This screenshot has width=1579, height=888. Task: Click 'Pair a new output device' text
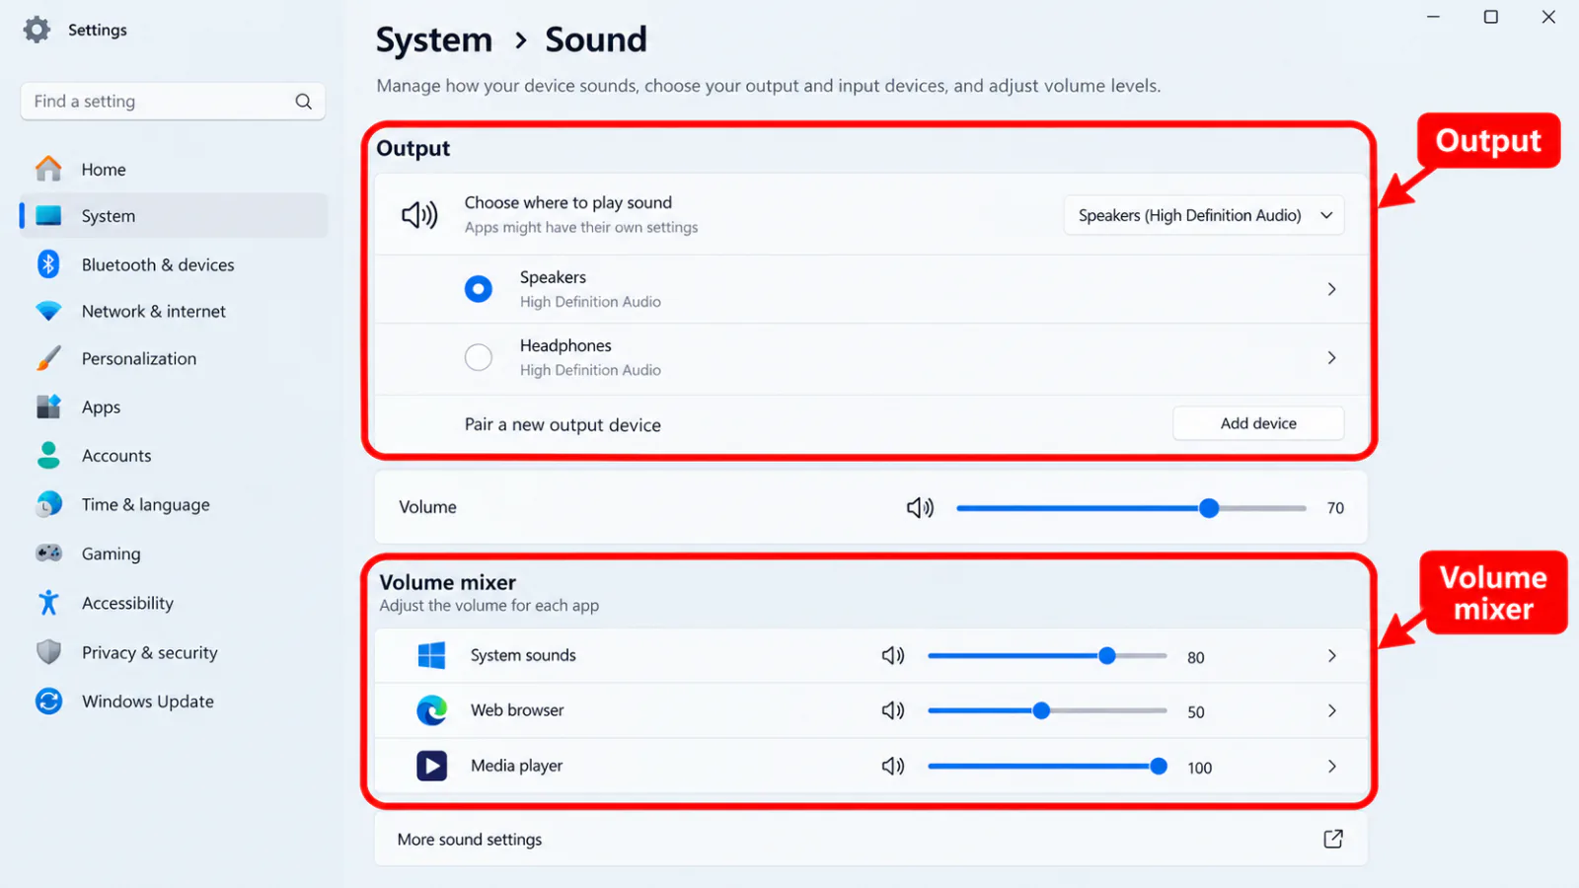[x=563, y=424]
